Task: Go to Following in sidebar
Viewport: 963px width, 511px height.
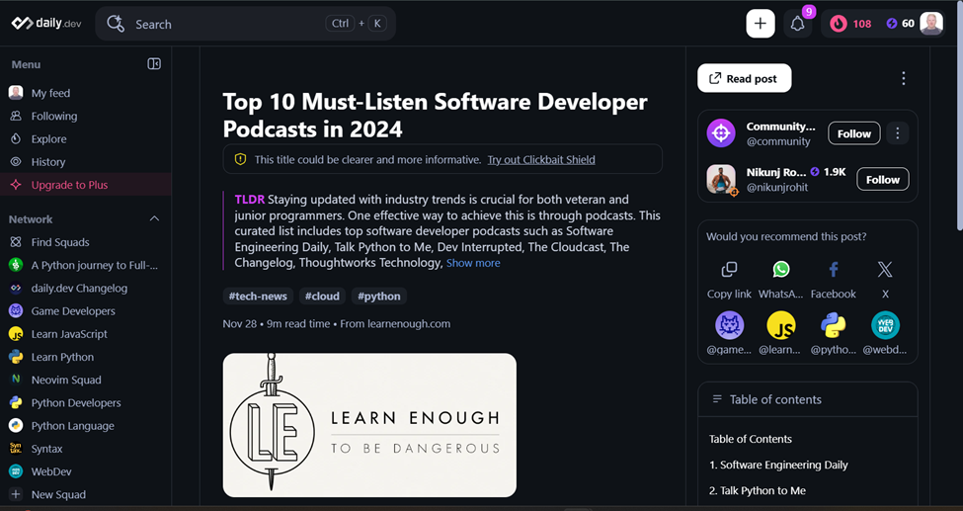Action: pyautogui.click(x=86, y=116)
